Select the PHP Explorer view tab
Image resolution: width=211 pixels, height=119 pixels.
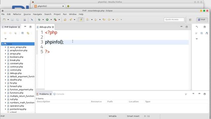click(x=11, y=27)
